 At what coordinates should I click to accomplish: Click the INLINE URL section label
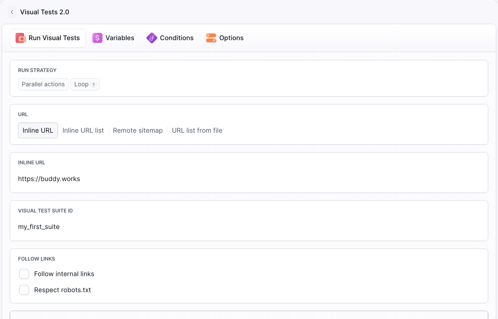(x=32, y=162)
